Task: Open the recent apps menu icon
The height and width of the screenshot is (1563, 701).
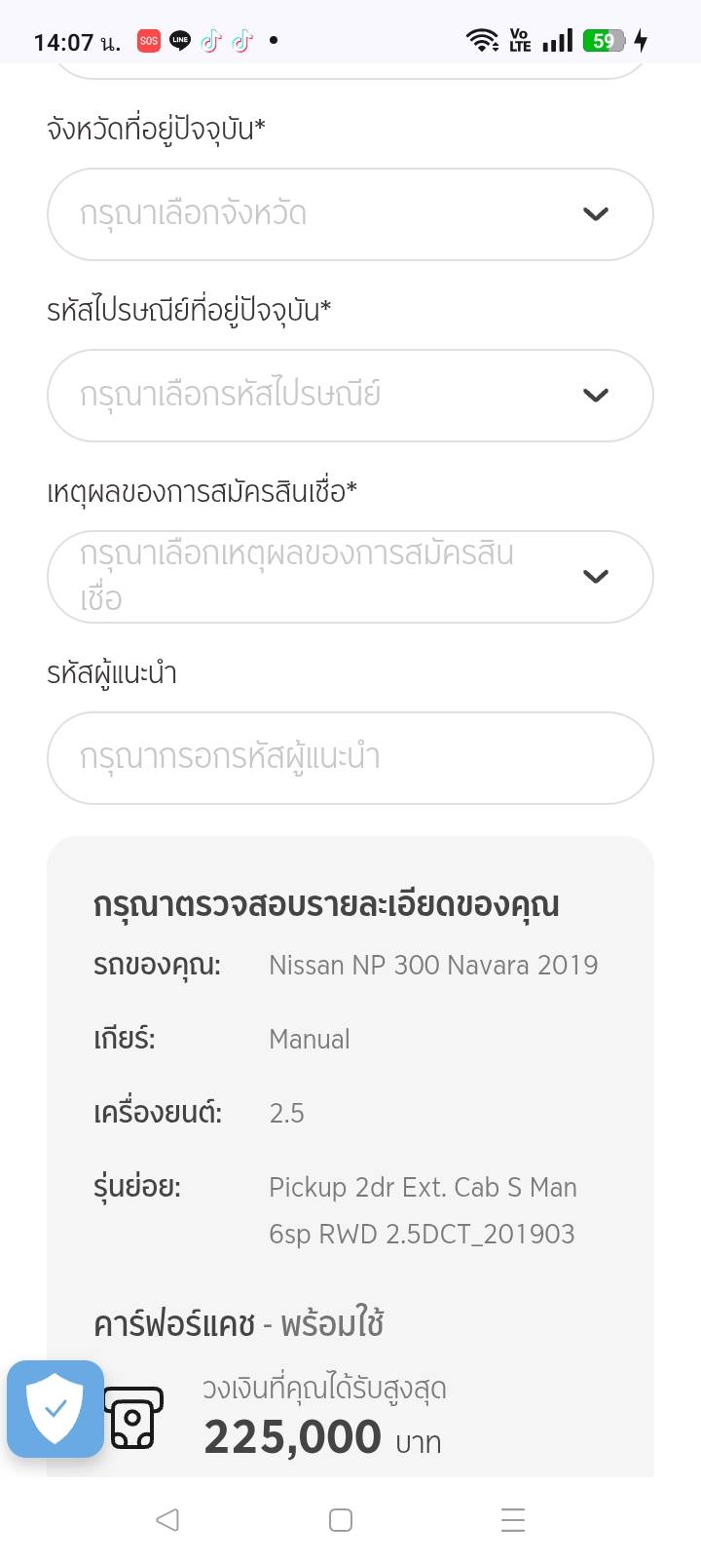Action: pyautogui.click(x=512, y=1520)
